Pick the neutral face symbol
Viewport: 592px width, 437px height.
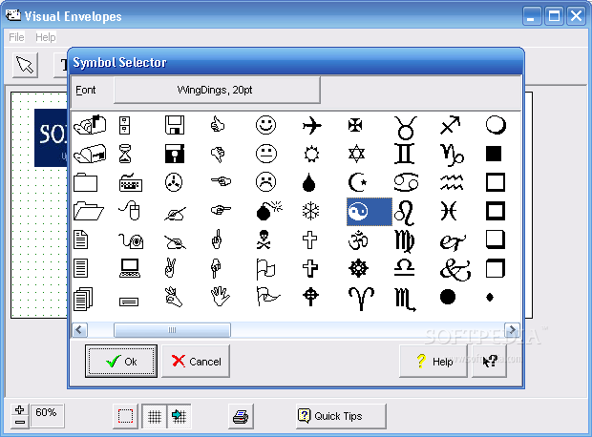(x=265, y=154)
